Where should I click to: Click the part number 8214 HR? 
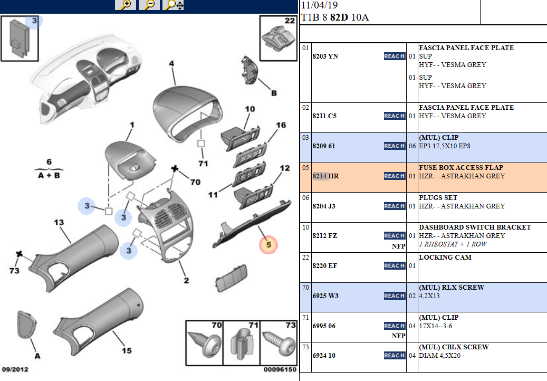coord(325,176)
